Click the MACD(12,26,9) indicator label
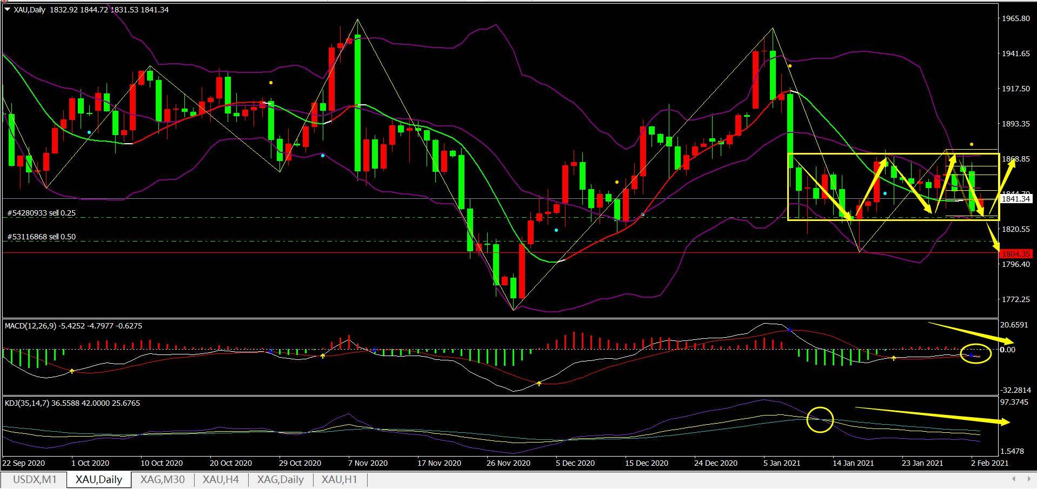The image size is (1037, 489). 74,326
